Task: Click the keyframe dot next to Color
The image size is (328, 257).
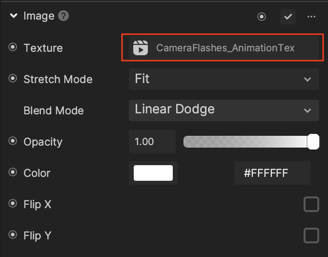Action: 13,172
